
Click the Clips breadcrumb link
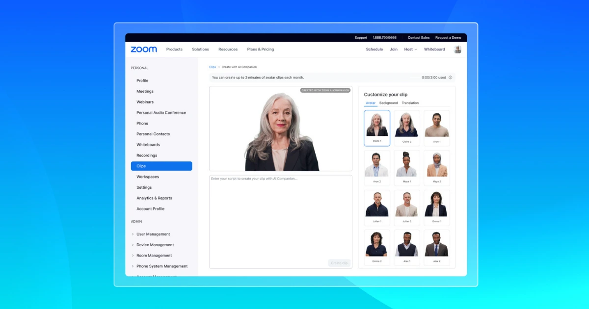point(213,67)
